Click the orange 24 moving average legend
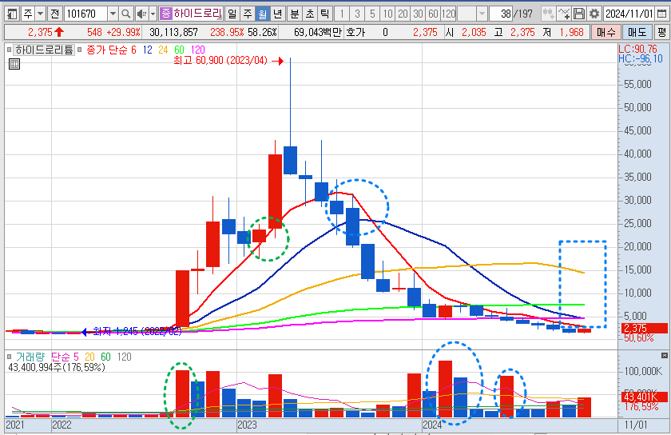671x435 pixels. click(x=163, y=50)
